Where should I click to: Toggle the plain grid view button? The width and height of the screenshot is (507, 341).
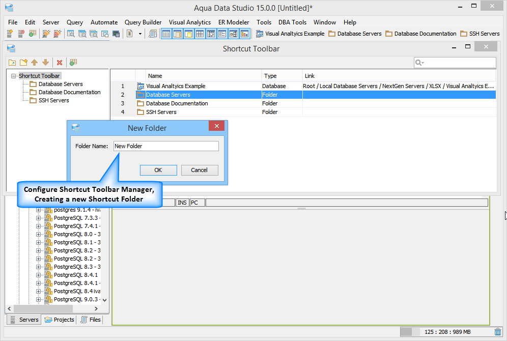point(200,33)
